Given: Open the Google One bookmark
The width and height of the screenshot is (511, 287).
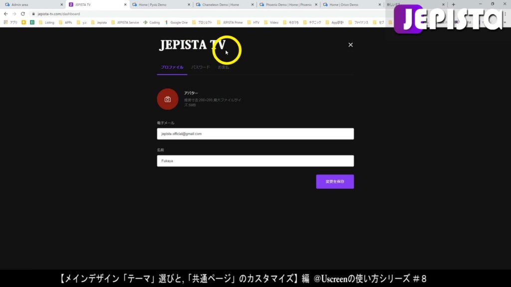Looking at the screenshot, I should (x=176, y=22).
